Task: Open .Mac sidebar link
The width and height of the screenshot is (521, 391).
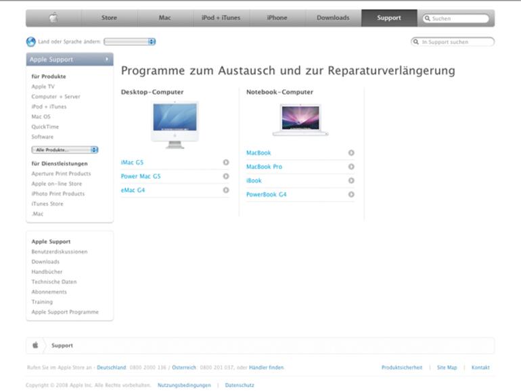Action: pos(37,214)
